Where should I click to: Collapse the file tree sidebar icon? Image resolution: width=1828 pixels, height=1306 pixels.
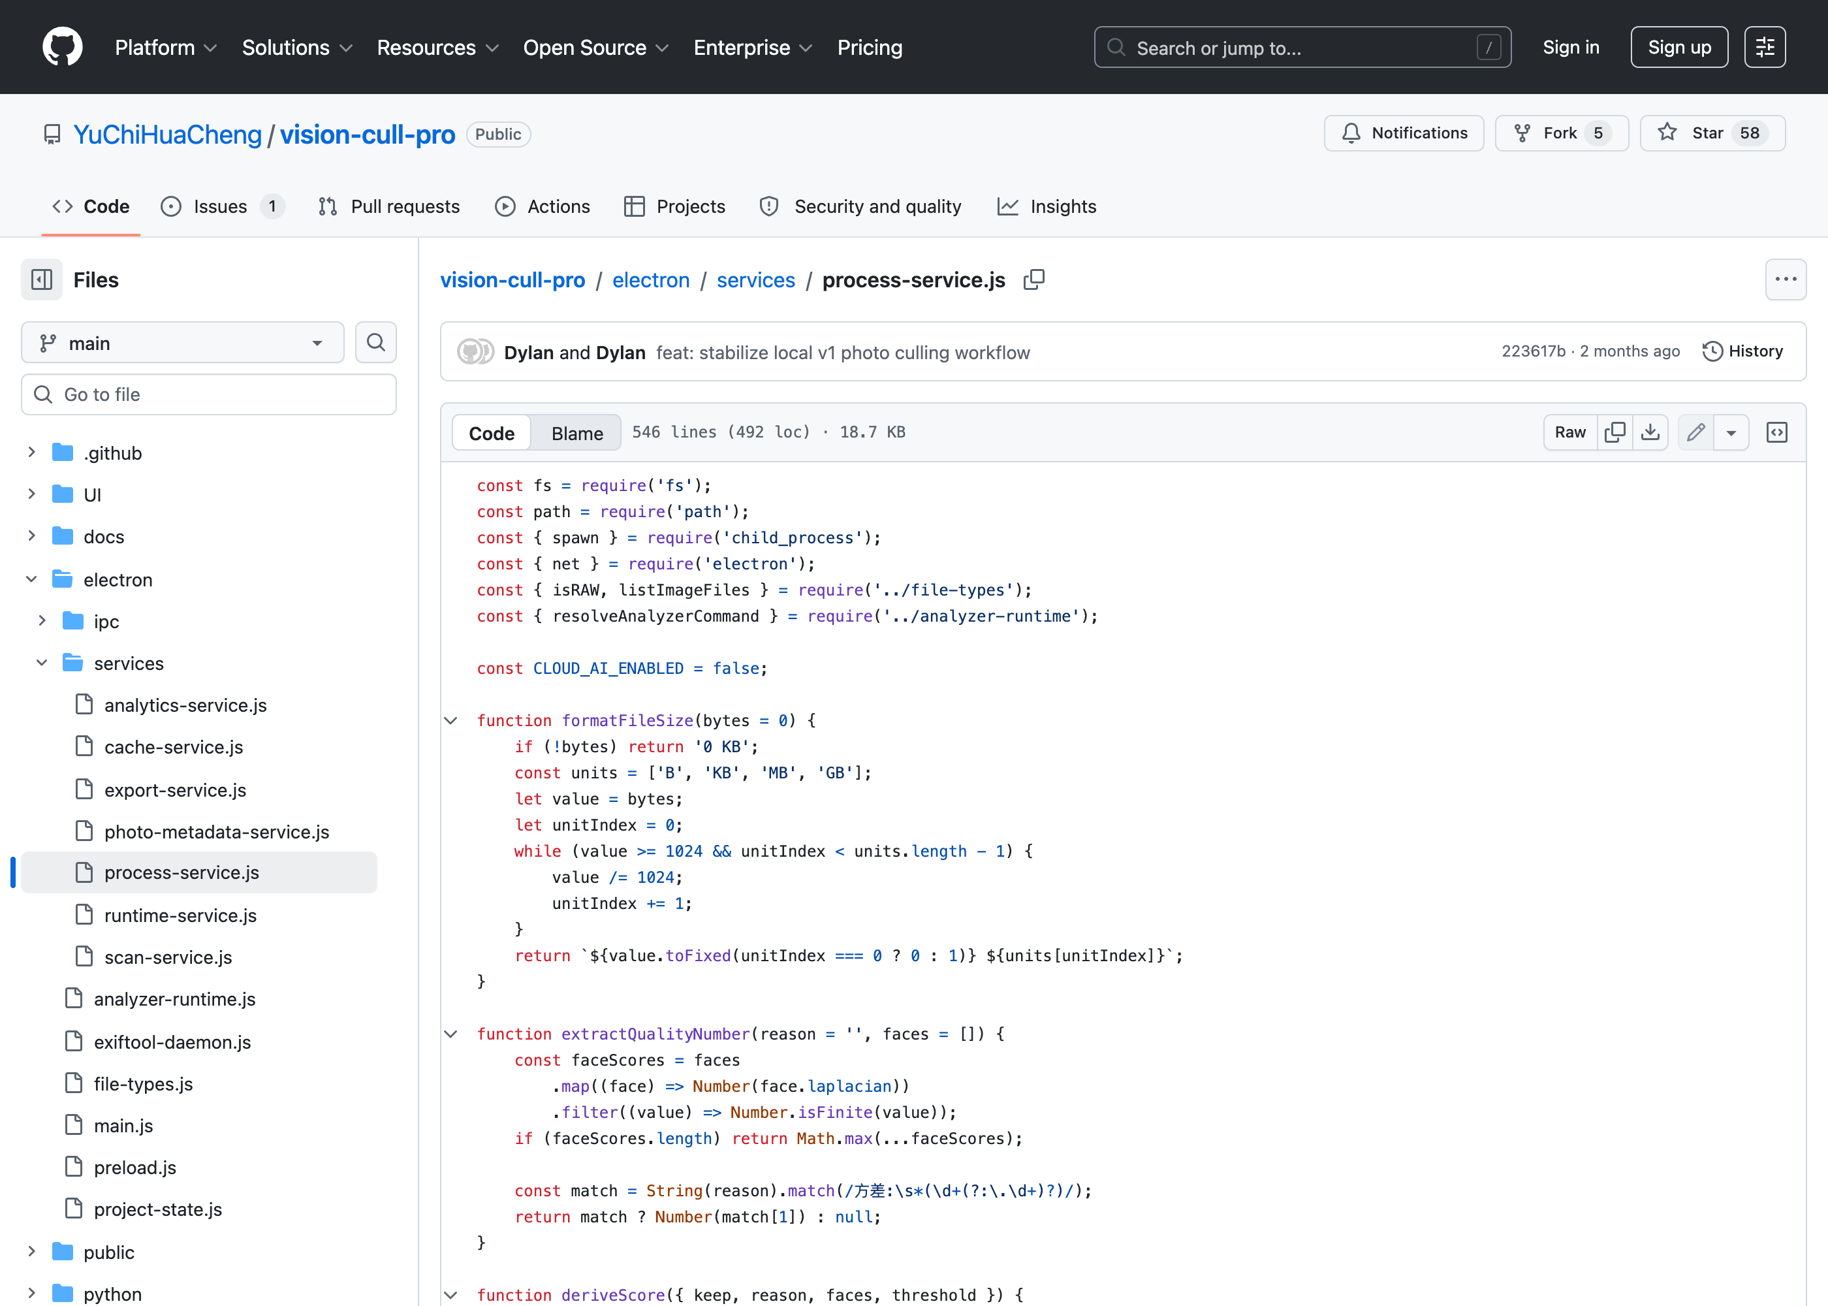click(42, 280)
